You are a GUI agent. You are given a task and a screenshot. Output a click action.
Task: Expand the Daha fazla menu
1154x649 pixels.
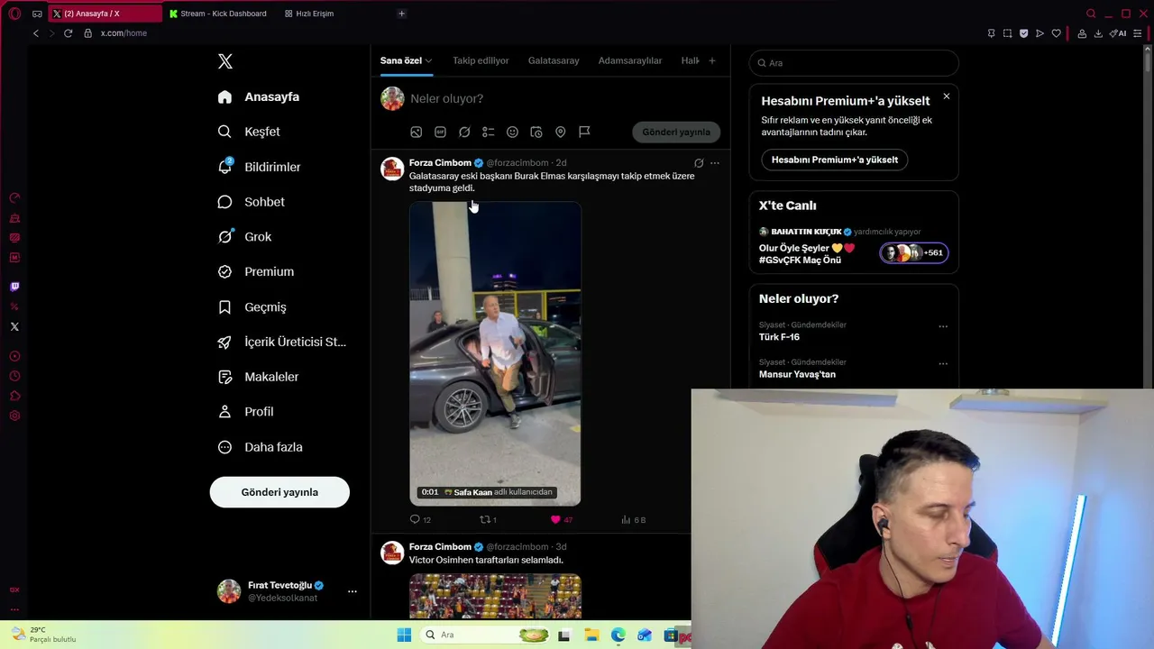(x=260, y=447)
